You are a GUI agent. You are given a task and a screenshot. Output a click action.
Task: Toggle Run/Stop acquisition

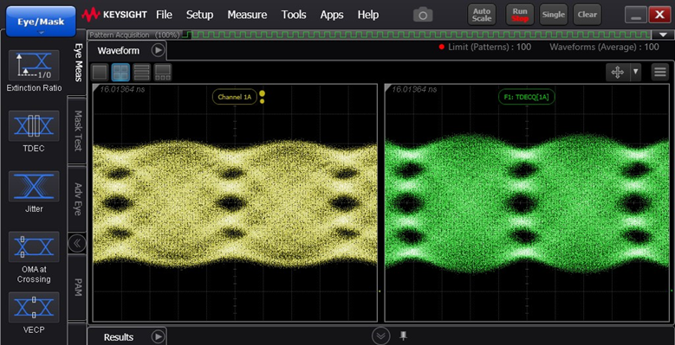click(520, 15)
